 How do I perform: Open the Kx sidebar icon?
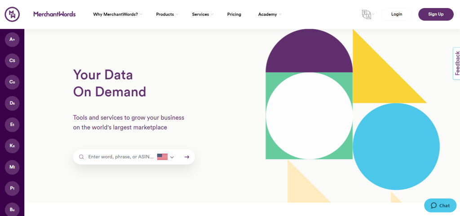pyautogui.click(x=12, y=146)
